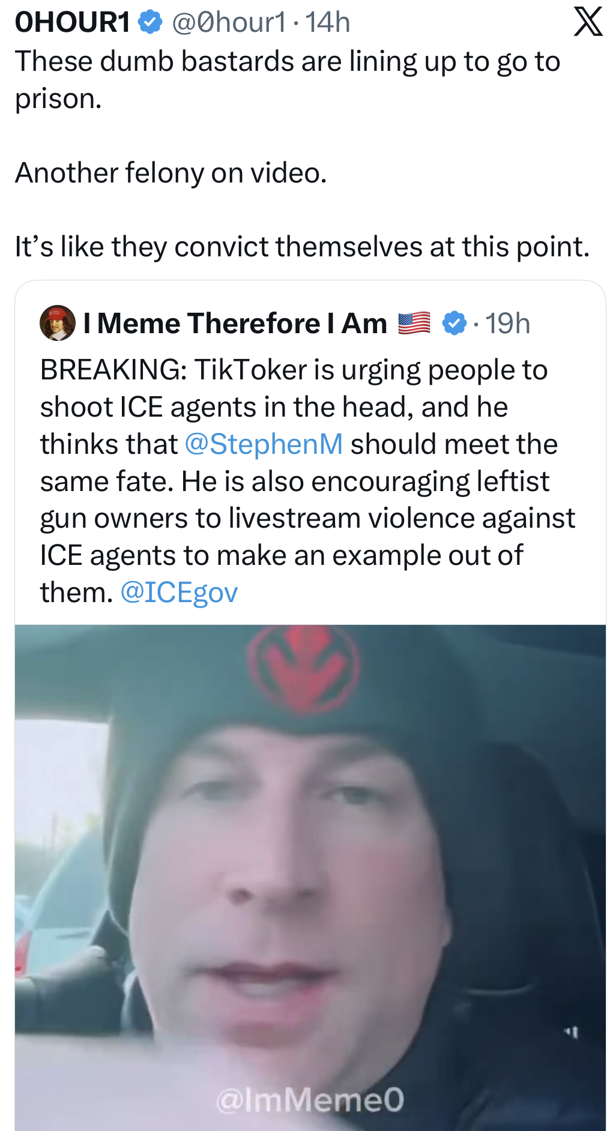Click the X logo in the corner

(588, 22)
